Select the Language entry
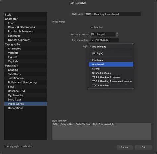The width and height of the screenshot is (157, 154). coord(26,36)
